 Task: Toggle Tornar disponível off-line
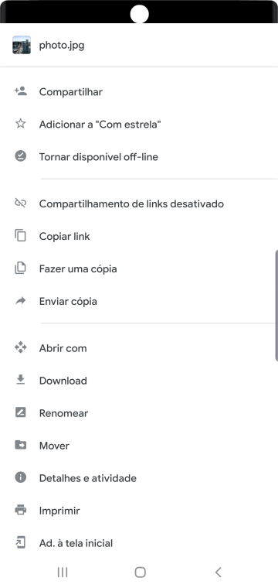[x=139, y=156]
